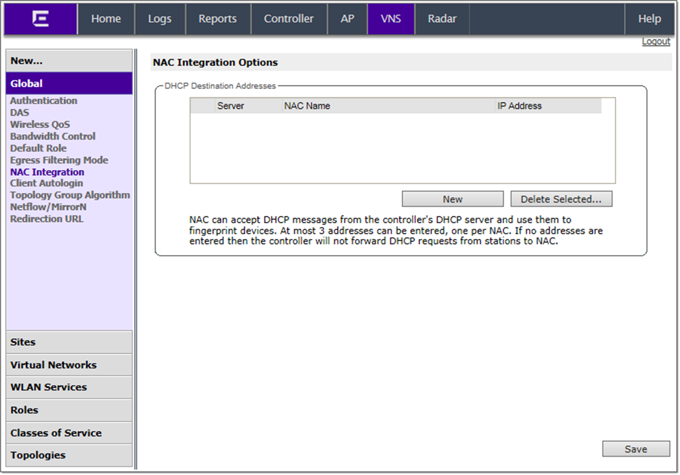Viewport: 680px width, 475px height.
Task: Switch to the Logs tab
Action: [x=160, y=19]
